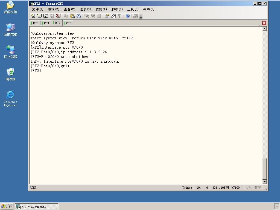280x210 pixels.
Task: Click terminal scrollbar up arrow
Action: point(265,29)
